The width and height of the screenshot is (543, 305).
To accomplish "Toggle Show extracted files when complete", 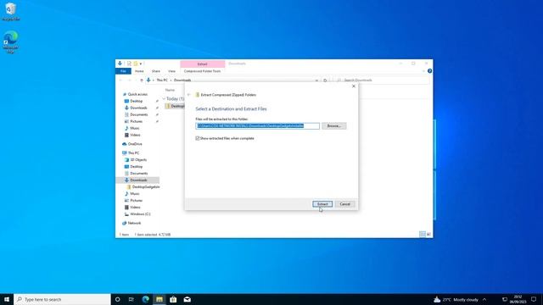I will [x=198, y=138].
